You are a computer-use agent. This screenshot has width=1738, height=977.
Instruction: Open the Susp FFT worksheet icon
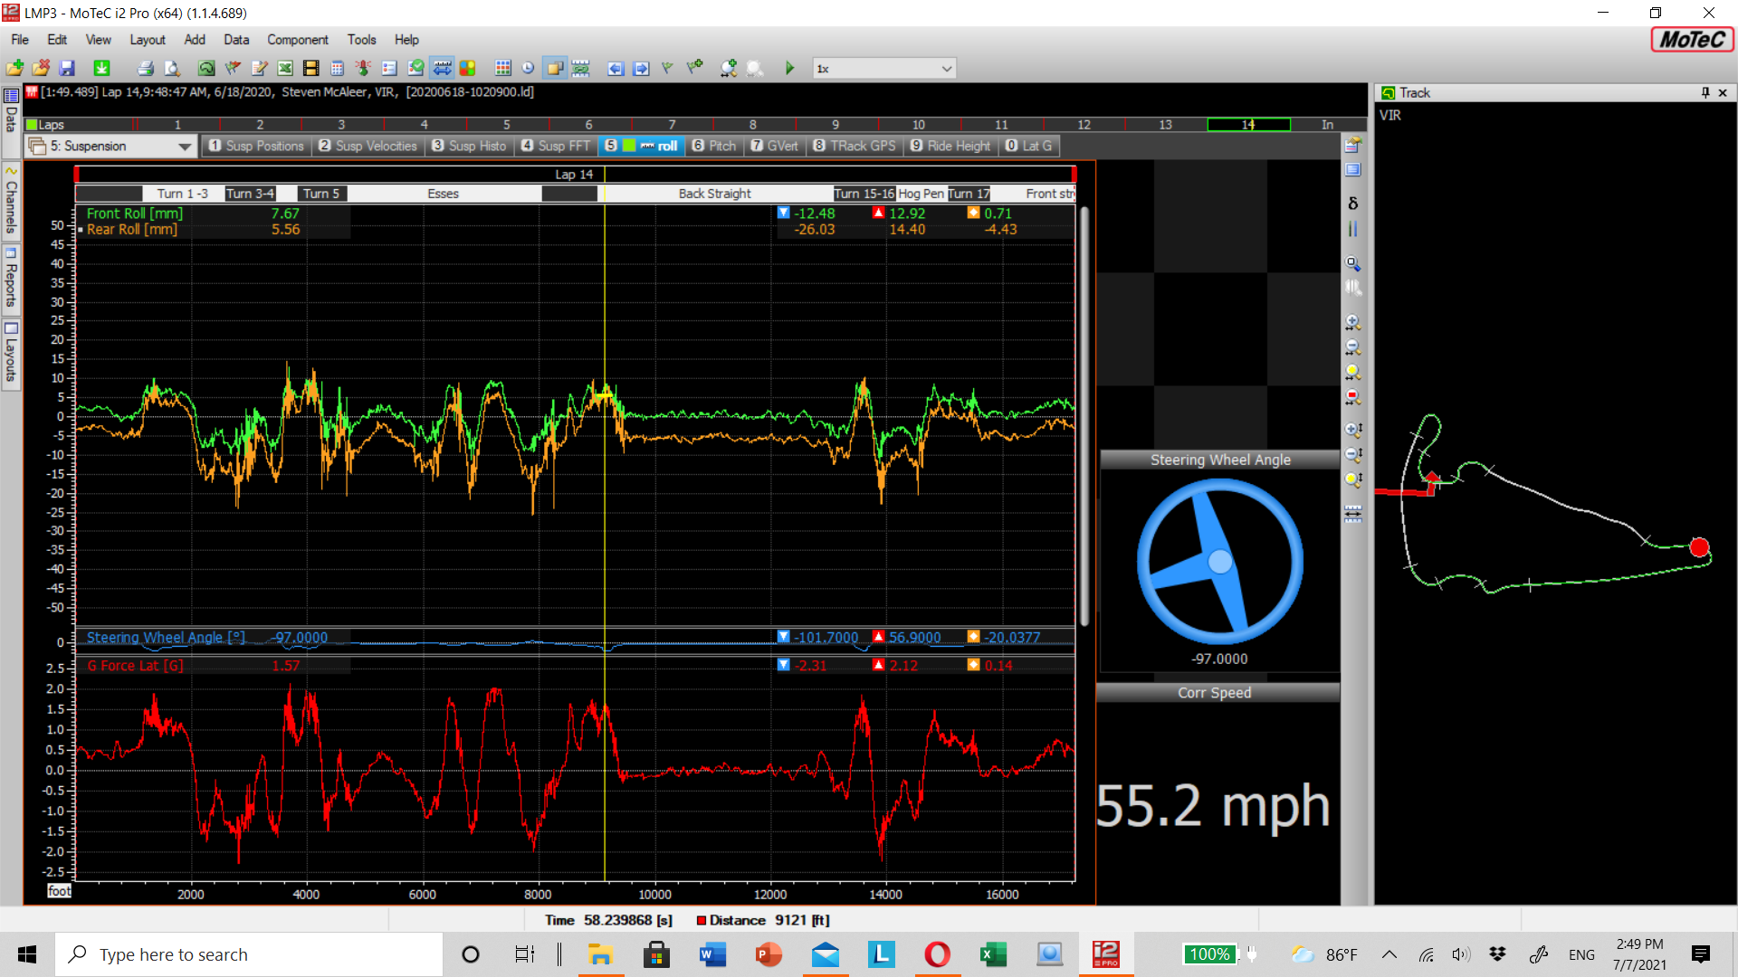tap(555, 146)
